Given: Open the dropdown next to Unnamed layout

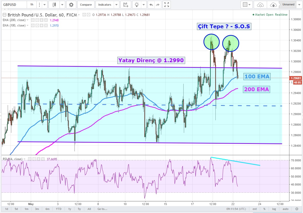Looking at the screenshot, I should pos(299,5).
